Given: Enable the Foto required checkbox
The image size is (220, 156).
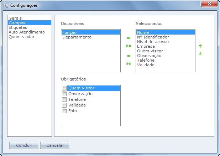Looking at the screenshot, I should click(x=64, y=111).
